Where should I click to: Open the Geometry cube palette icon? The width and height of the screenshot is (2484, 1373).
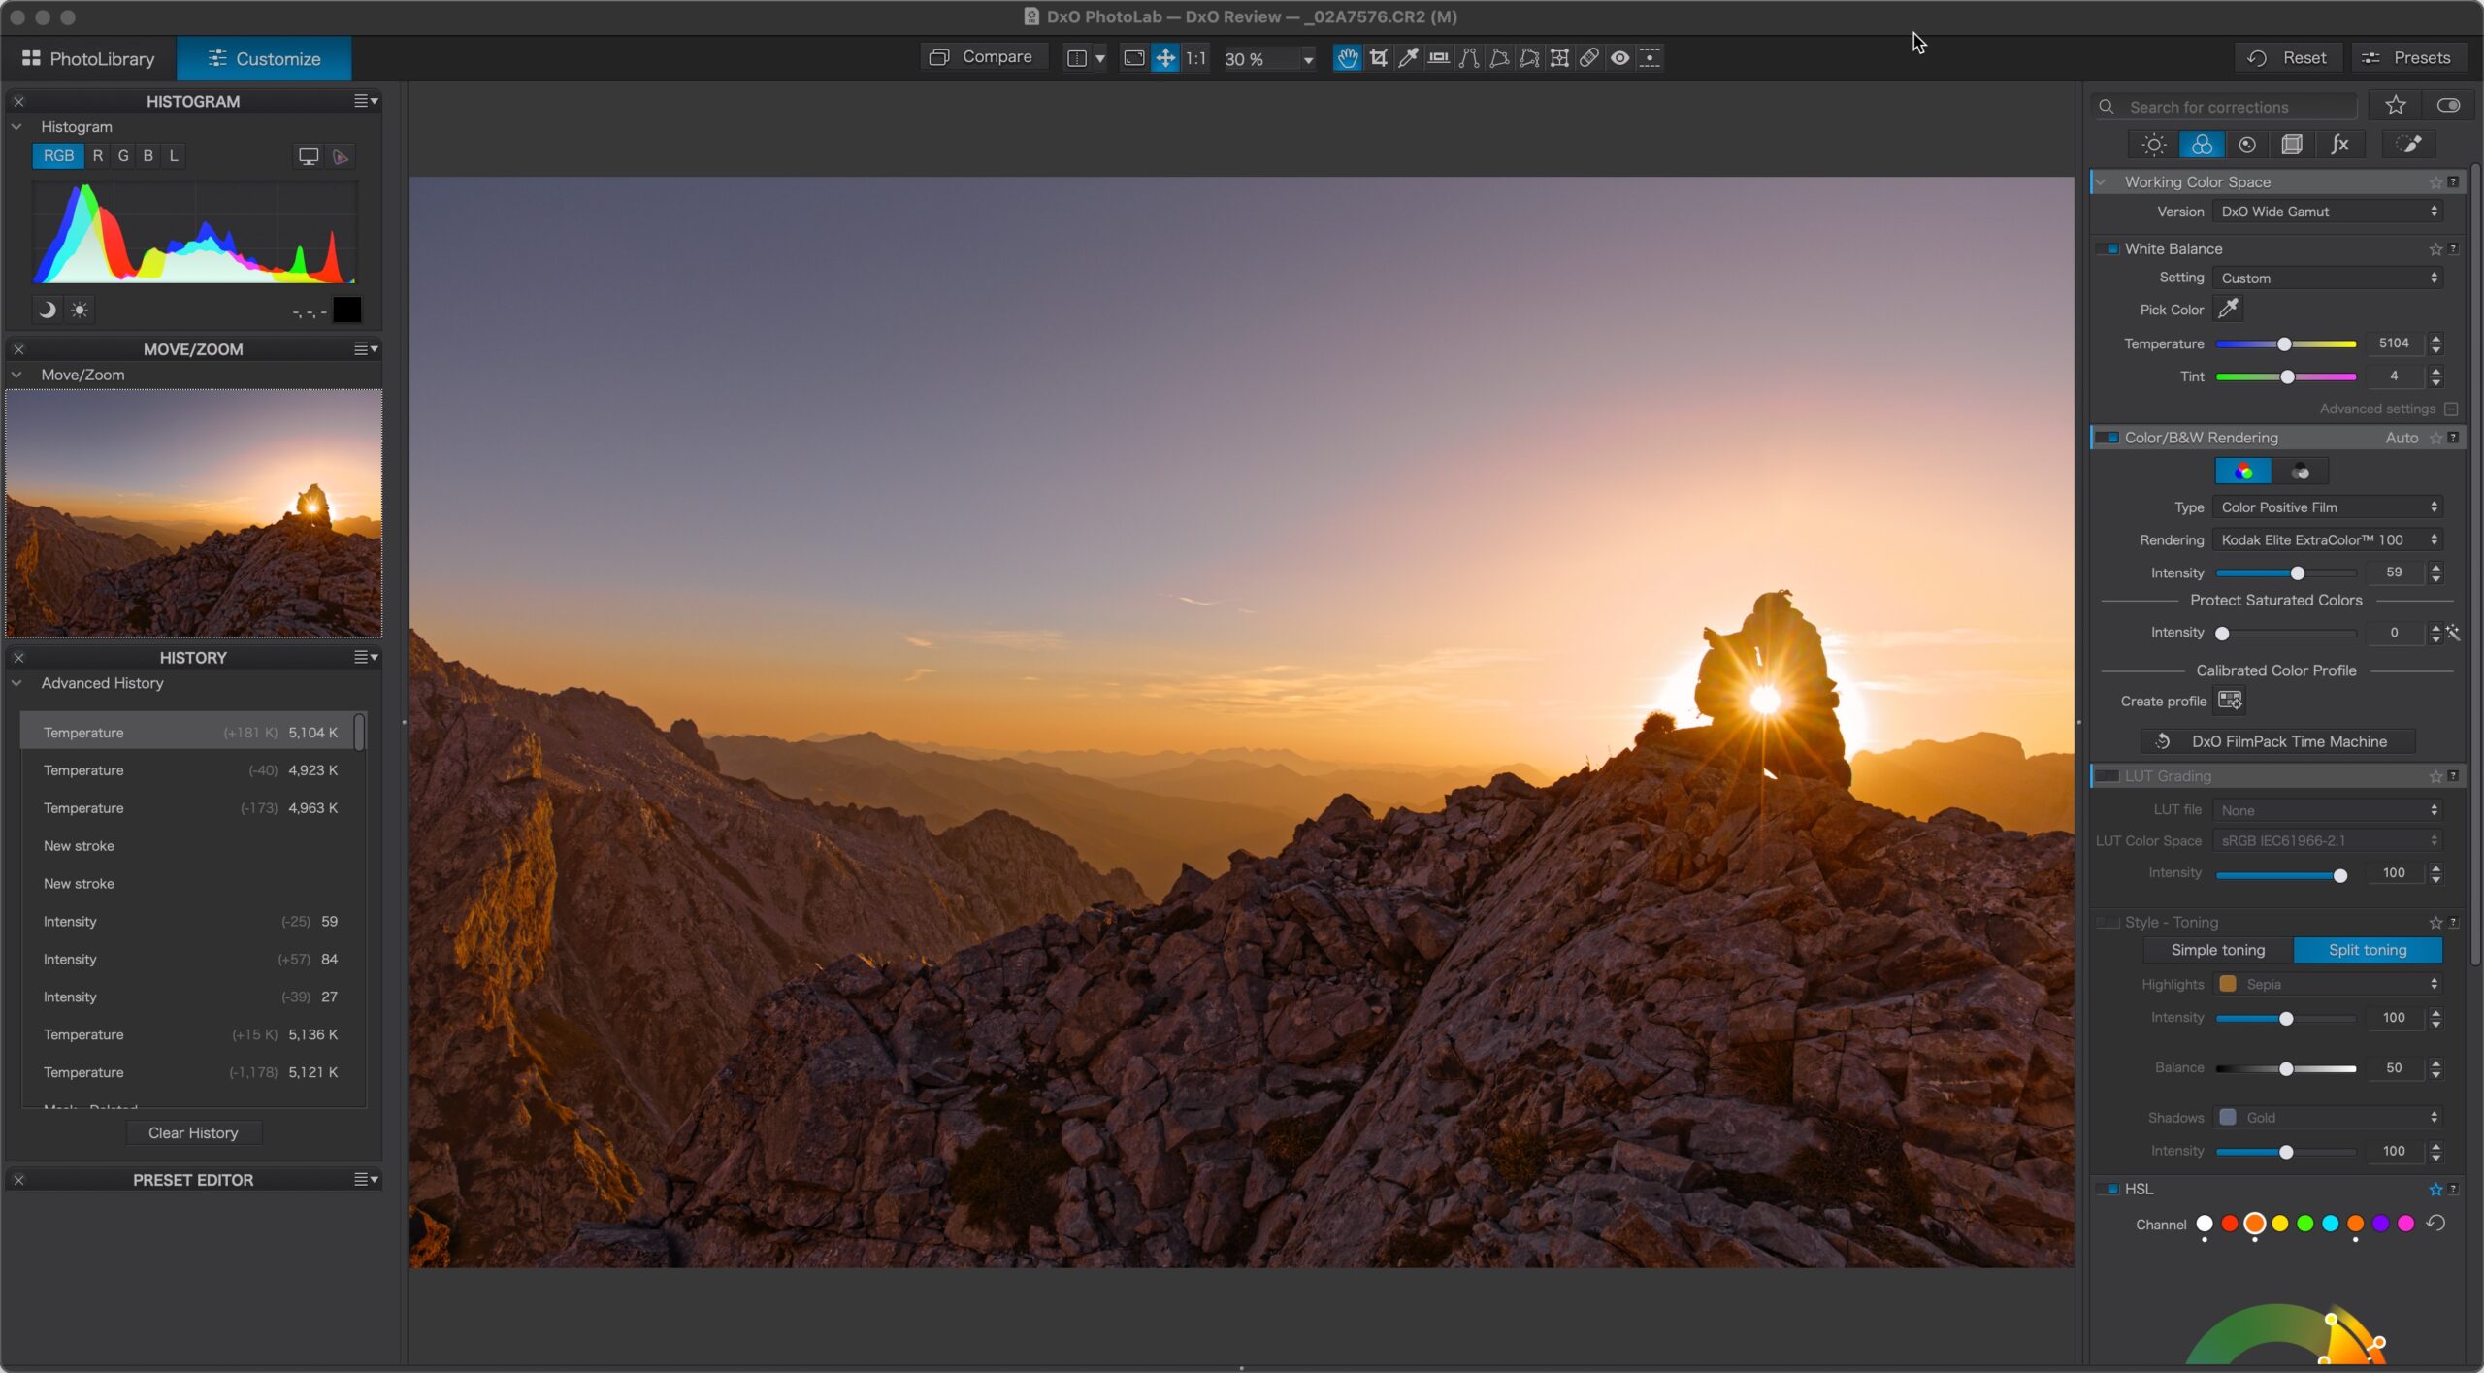pos(2292,145)
